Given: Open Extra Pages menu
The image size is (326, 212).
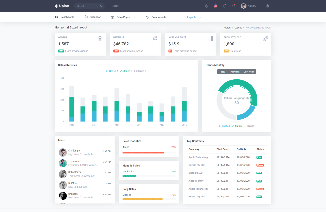Looking at the screenshot, I should click(123, 17).
